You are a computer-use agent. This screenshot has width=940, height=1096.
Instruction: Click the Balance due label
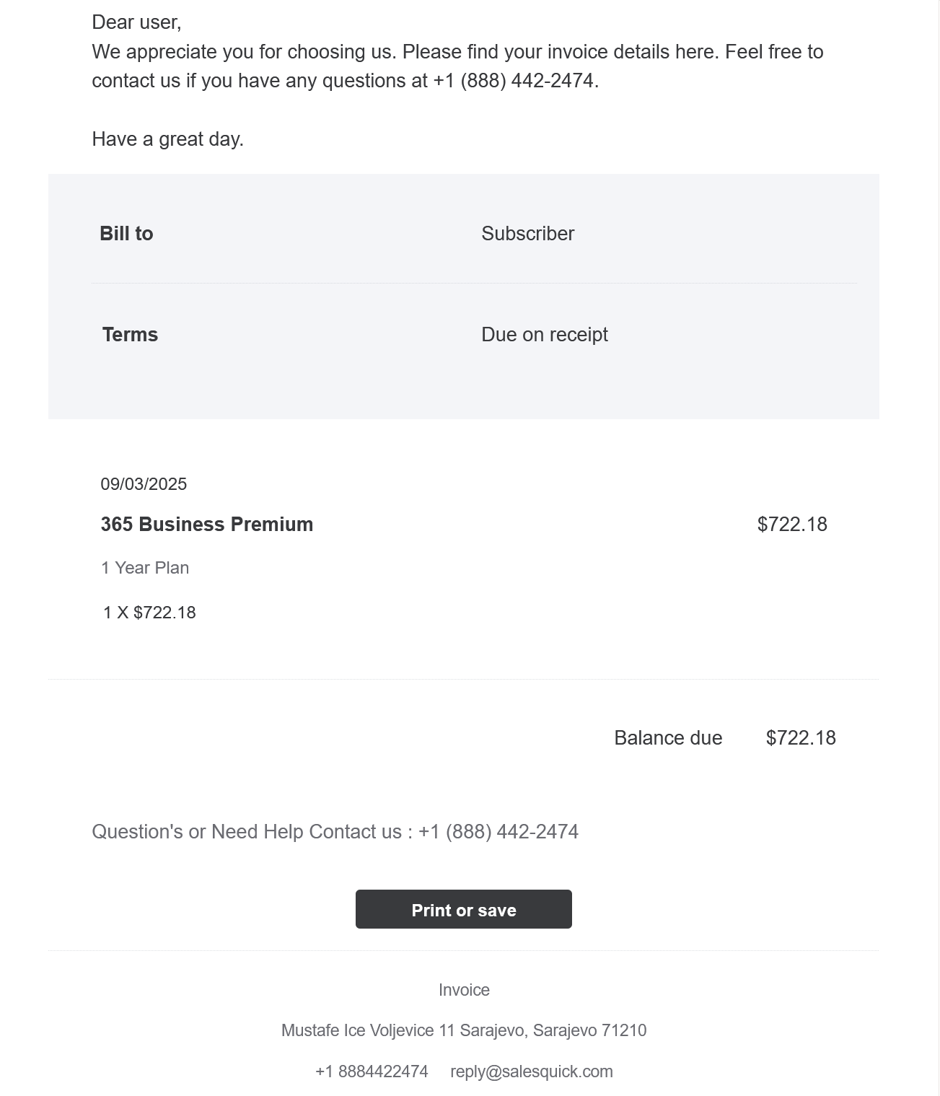click(667, 738)
